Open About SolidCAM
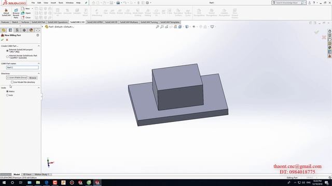332x186 pixels. (x=6, y=12)
